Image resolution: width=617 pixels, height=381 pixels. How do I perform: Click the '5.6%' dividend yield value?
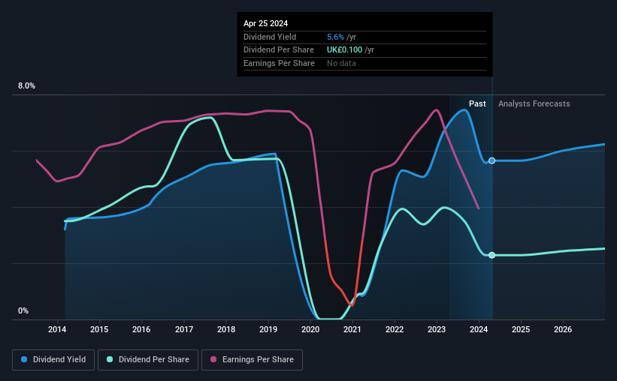click(x=335, y=37)
